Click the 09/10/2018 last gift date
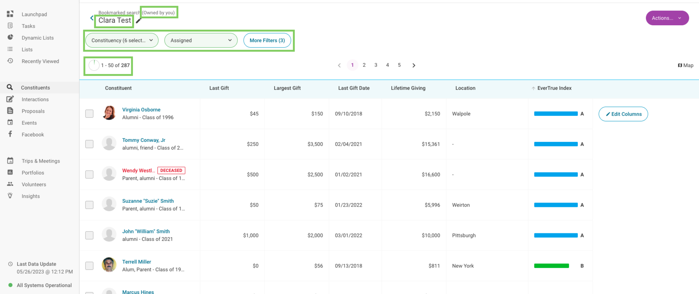 (348, 114)
